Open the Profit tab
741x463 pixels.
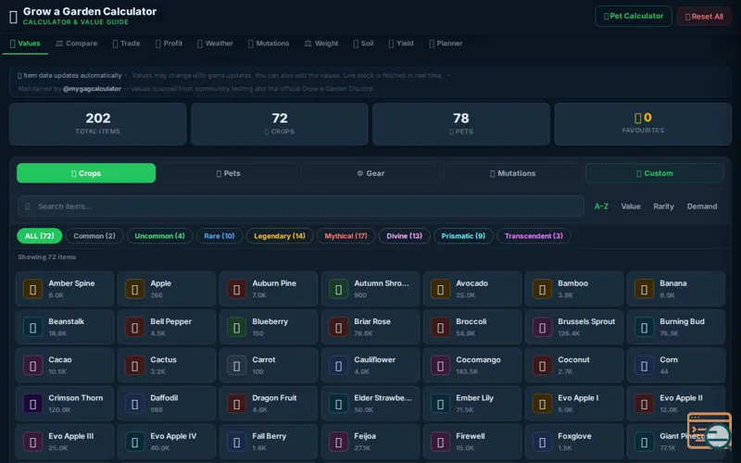[169, 44]
